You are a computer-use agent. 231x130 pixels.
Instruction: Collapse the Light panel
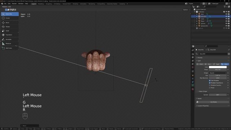pos(213,61)
